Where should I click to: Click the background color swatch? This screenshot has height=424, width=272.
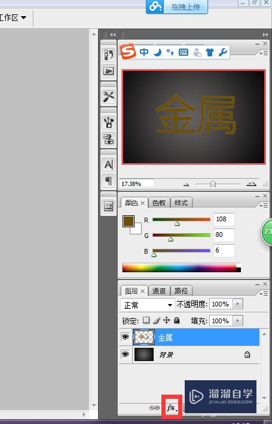[x=137, y=229]
